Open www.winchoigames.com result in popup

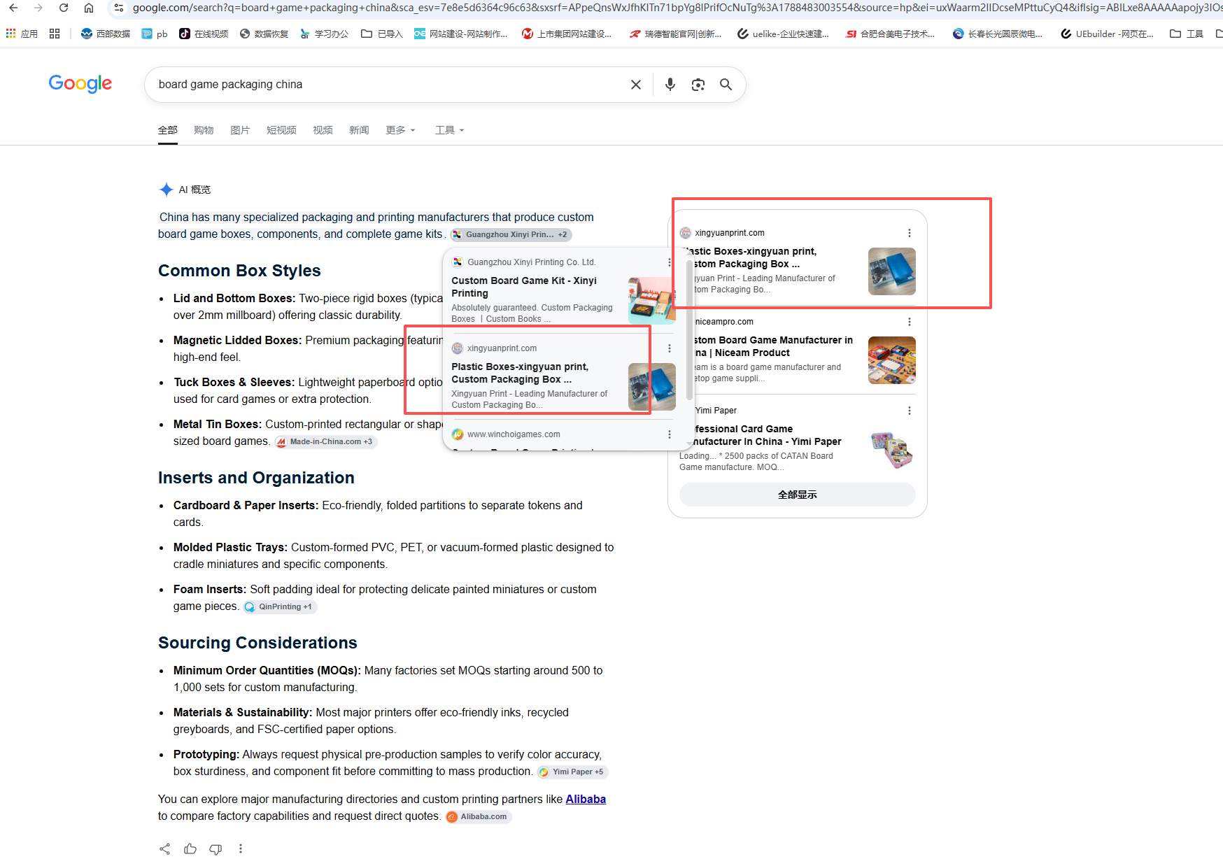514,434
